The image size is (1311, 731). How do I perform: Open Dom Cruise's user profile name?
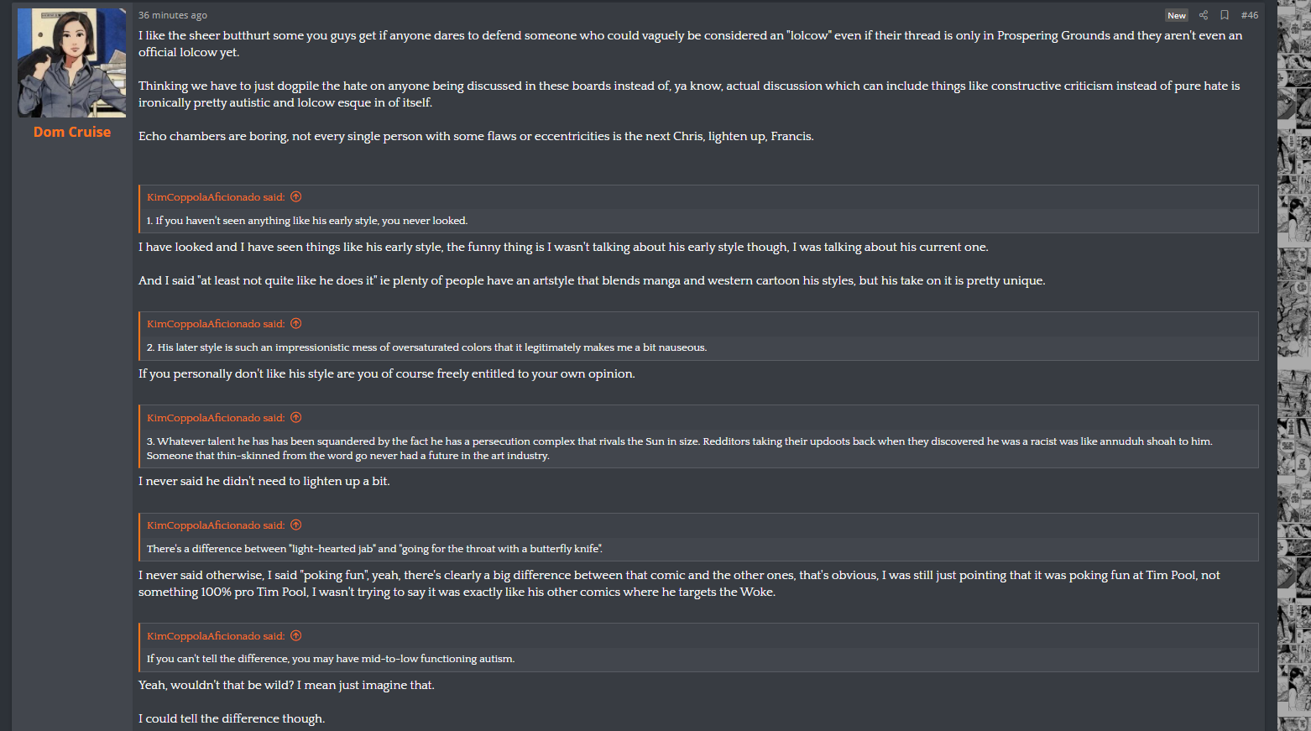[72, 132]
